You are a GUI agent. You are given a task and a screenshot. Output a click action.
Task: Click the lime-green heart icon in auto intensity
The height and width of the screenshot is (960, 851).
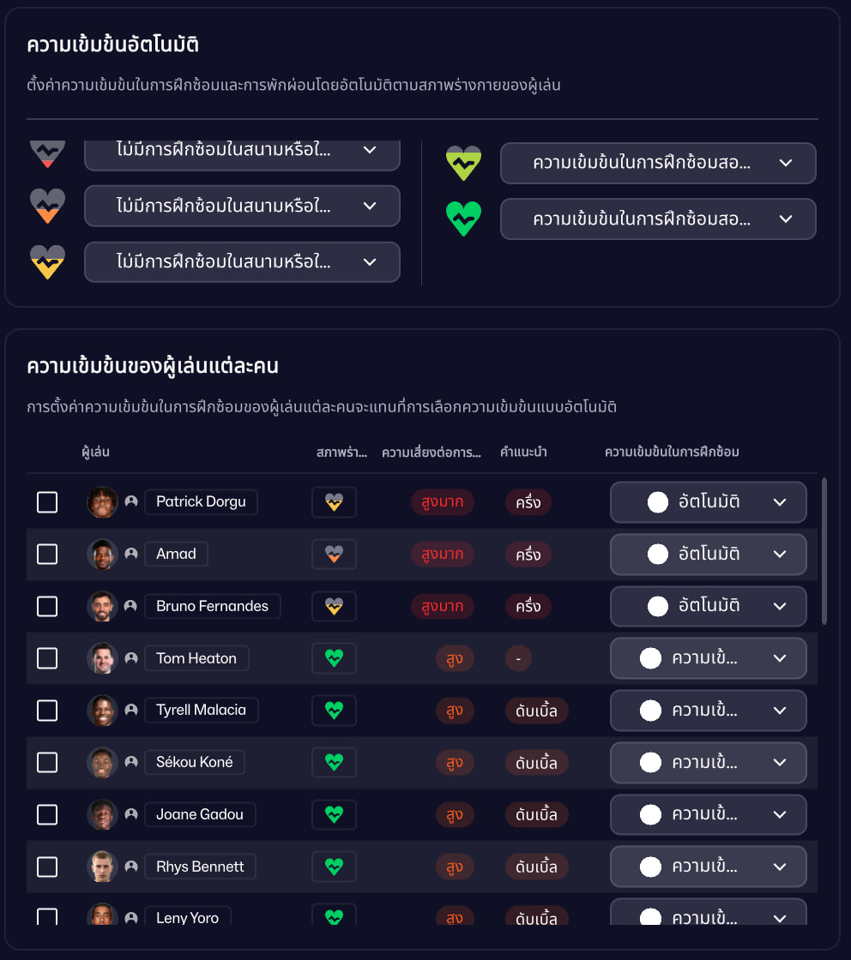coord(463,163)
